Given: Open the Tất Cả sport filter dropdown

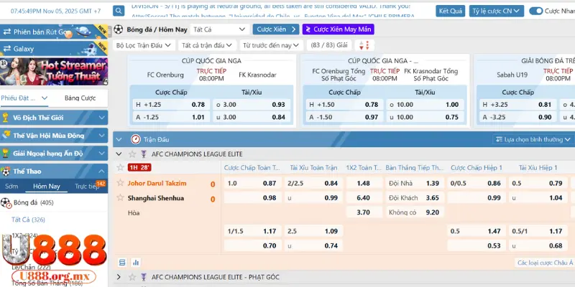Looking at the screenshot, I should click(x=218, y=29).
